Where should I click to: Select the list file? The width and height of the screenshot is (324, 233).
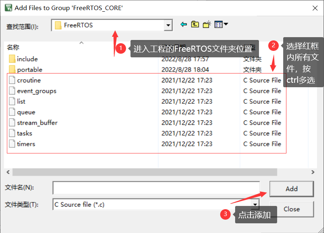click(21, 101)
